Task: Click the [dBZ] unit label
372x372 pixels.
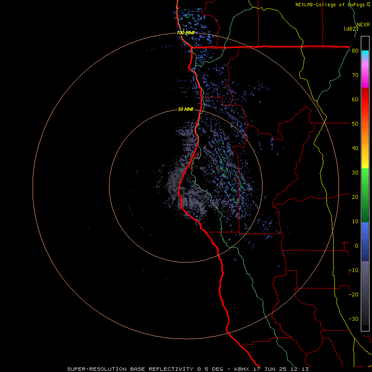Action: tap(351, 29)
